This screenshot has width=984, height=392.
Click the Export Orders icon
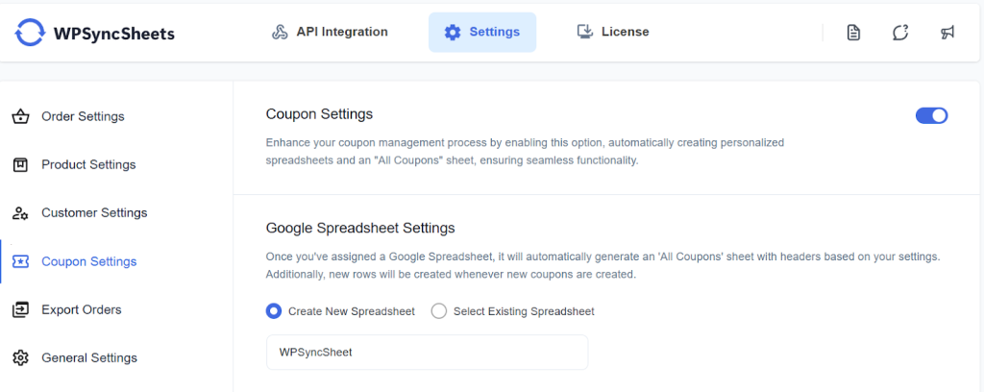(21, 309)
